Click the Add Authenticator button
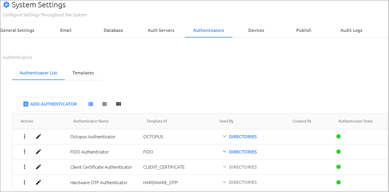This screenshot has height=192, width=389. (50, 104)
